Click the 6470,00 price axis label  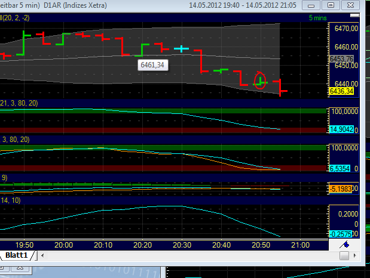[346, 29]
